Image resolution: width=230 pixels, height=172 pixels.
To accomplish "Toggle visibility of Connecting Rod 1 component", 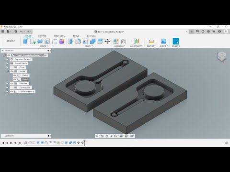I will point(11,91).
